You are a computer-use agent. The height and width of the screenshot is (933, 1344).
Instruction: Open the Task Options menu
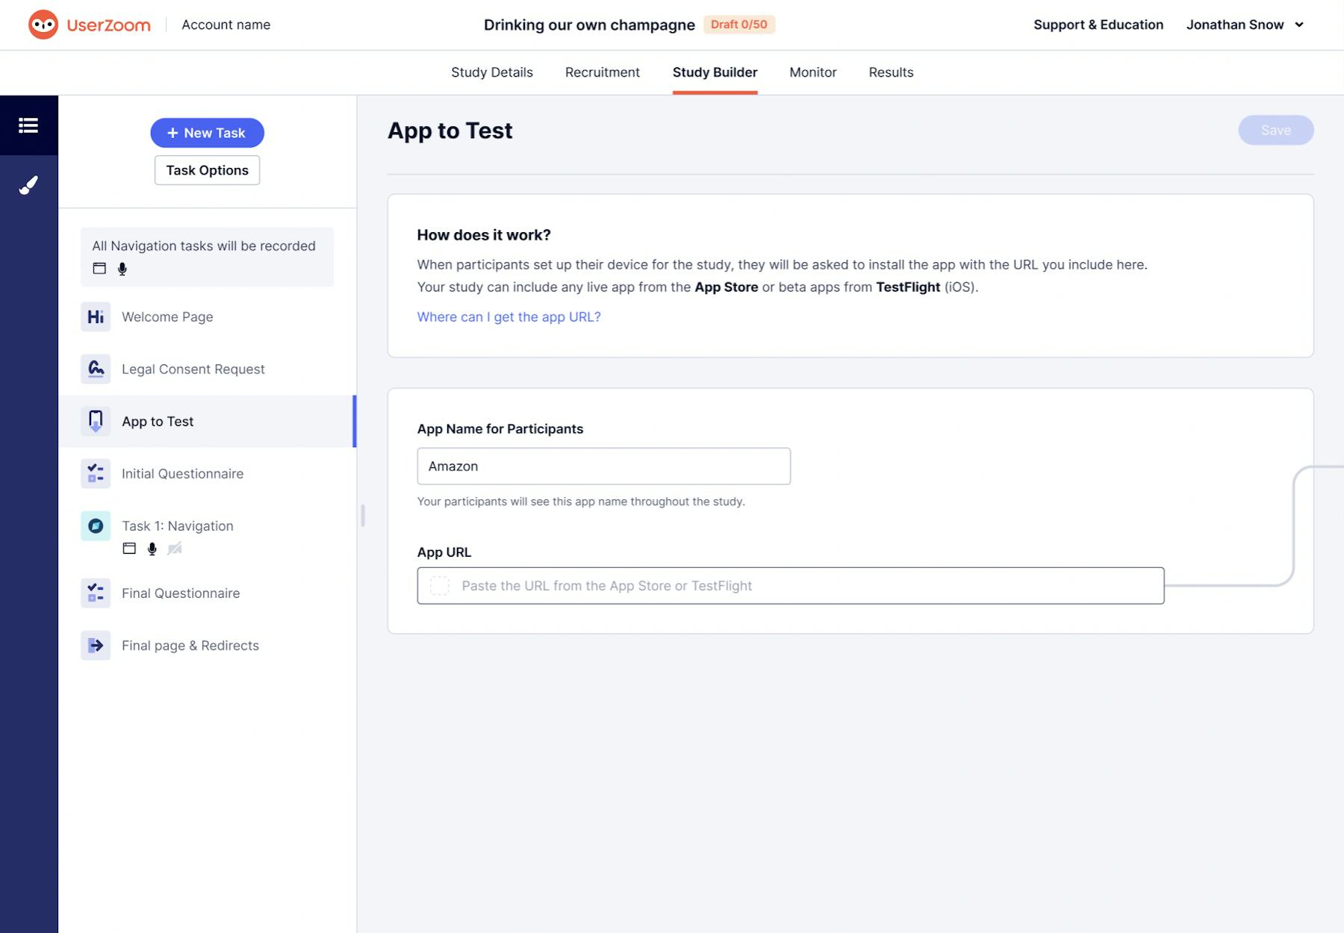pyautogui.click(x=207, y=170)
